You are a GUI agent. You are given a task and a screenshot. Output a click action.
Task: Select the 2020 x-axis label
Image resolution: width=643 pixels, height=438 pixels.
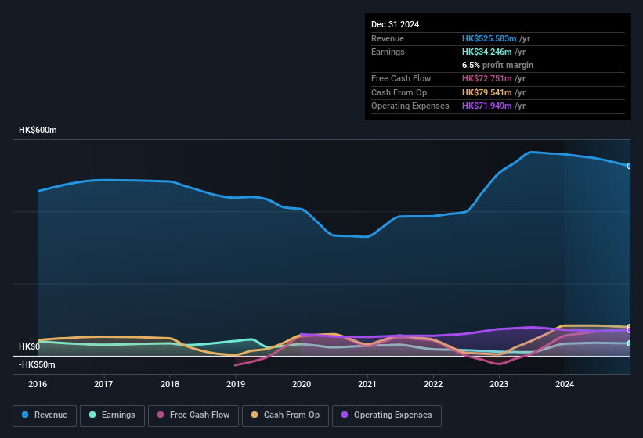pos(302,384)
